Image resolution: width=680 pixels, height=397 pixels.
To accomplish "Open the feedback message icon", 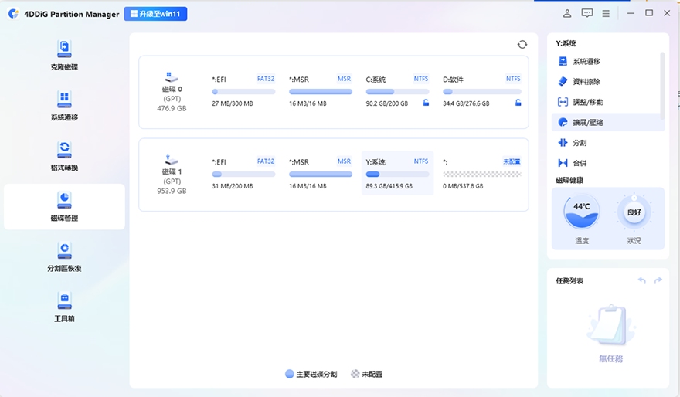I will [x=587, y=13].
